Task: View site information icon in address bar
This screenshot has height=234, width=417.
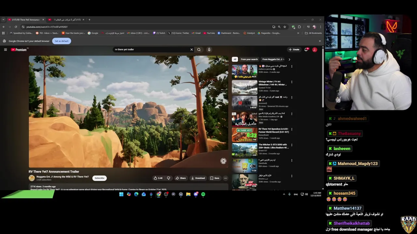Action: pos(23,27)
